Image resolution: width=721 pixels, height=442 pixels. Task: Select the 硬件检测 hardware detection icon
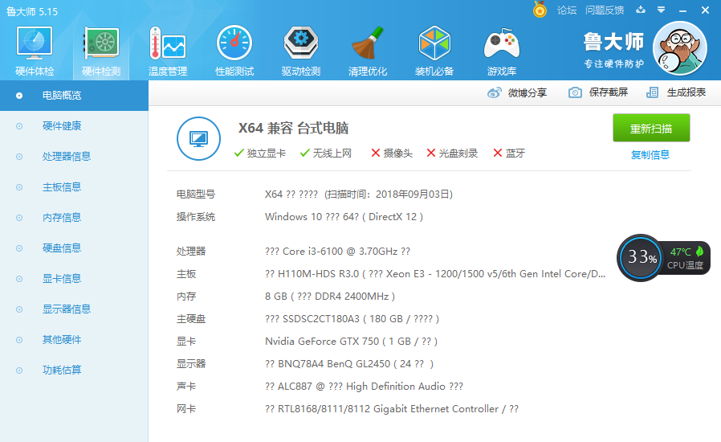click(101, 51)
